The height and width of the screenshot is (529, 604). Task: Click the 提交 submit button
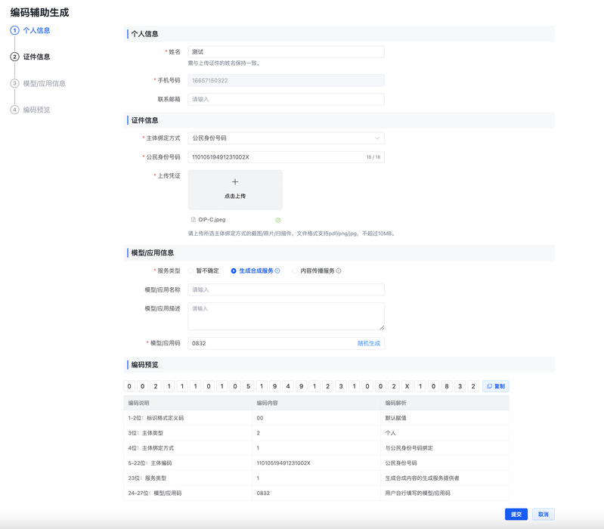[516, 514]
